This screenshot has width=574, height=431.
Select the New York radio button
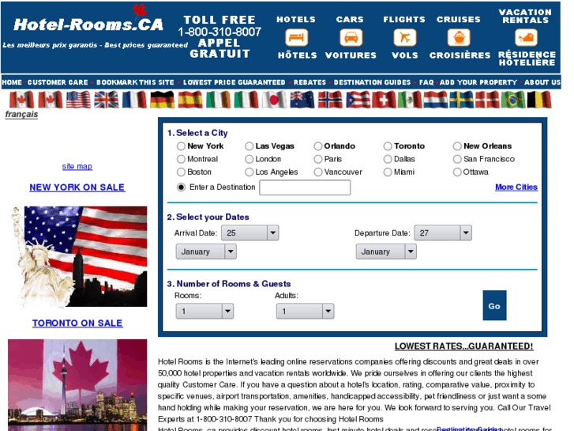[x=181, y=146]
